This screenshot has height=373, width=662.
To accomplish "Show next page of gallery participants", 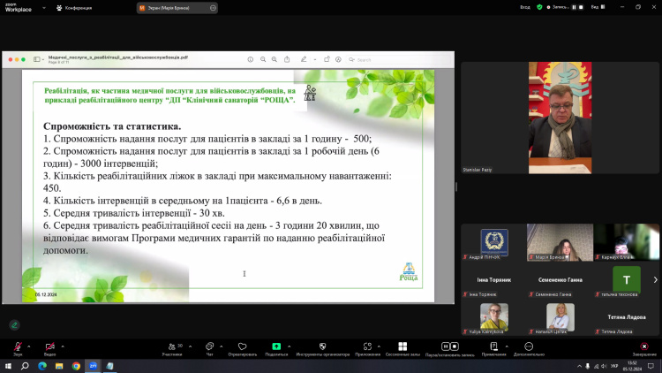I will [655, 279].
